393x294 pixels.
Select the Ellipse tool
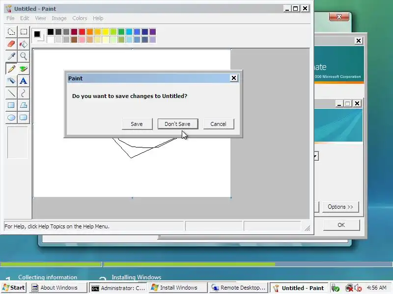pyautogui.click(x=11, y=118)
